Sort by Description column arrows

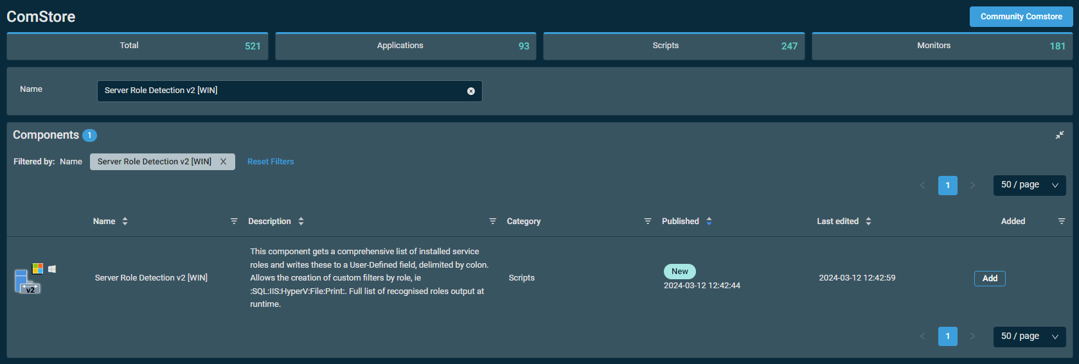pyautogui.click(x=301, y=221)
